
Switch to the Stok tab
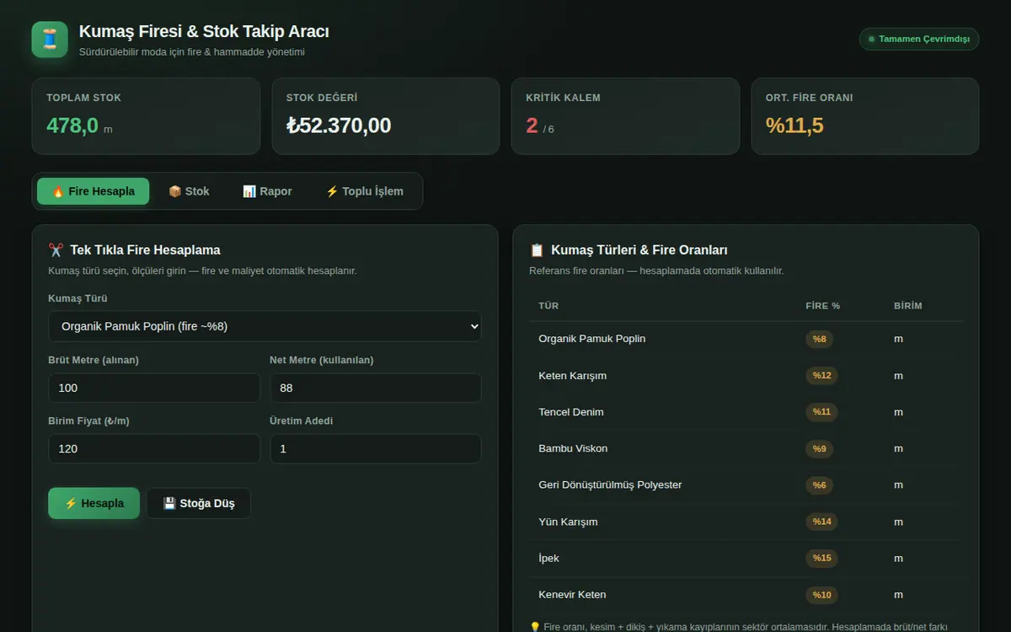click(x=189, y=191)
